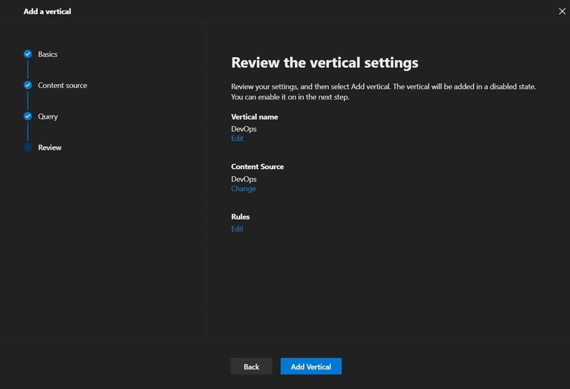Click the Review the vertical settings heading
The image size is (570, 389).
(x=325, y=63)
